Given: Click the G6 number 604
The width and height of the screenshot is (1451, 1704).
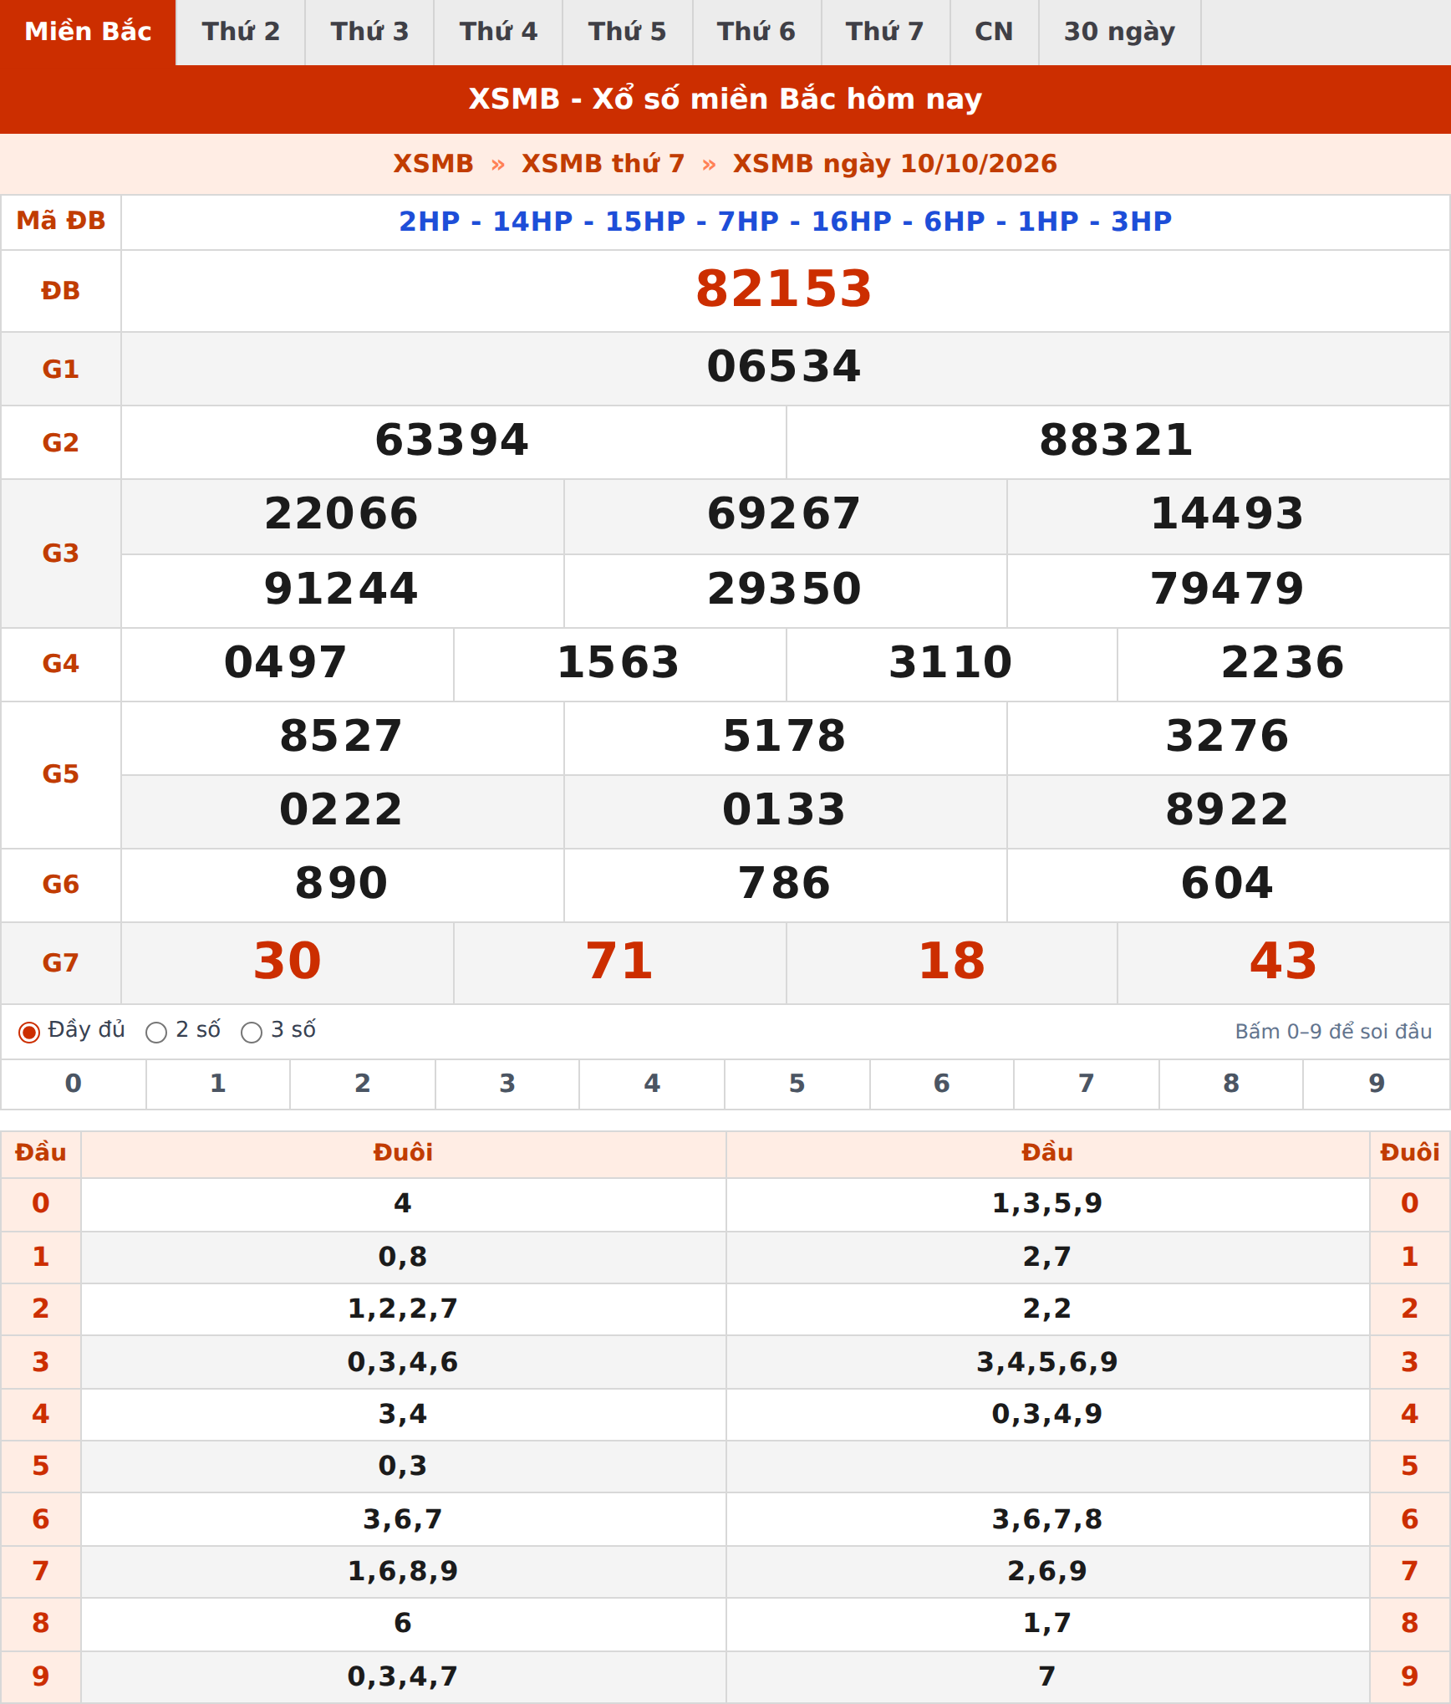Looking at the screenshot, I should click(x=1227, y=884).
